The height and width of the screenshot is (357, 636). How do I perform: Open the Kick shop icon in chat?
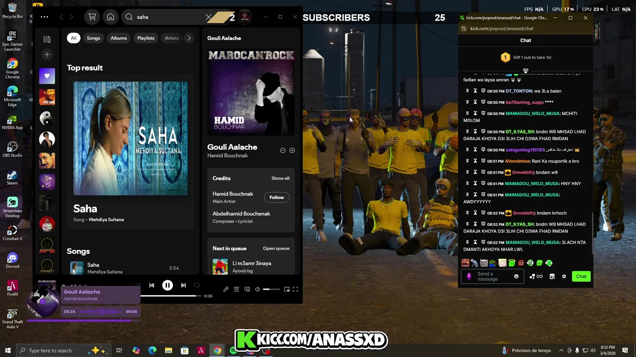click(x=552, y=276)
